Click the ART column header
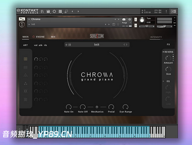 [26, 45]
